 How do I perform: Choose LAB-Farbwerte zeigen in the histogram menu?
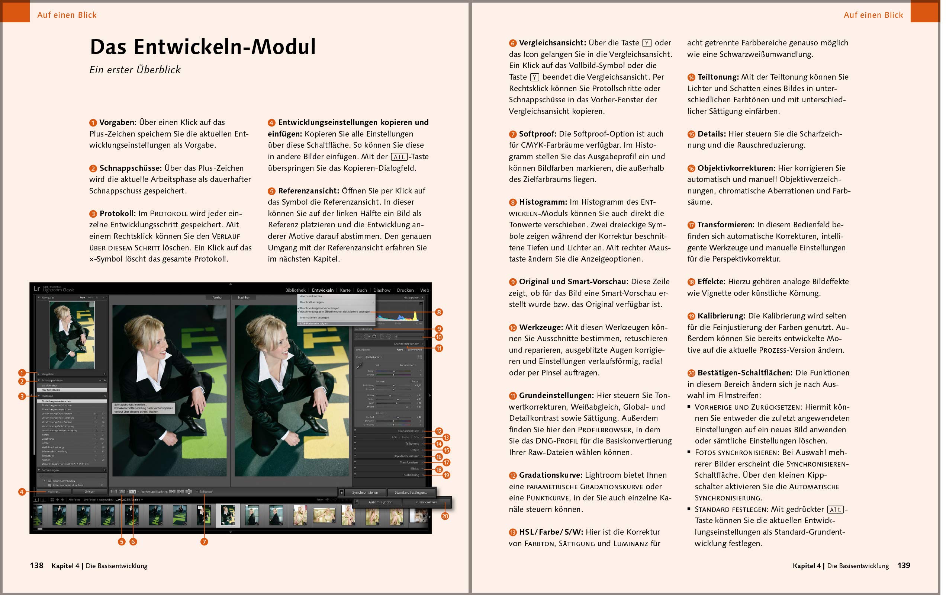(337, 324)
